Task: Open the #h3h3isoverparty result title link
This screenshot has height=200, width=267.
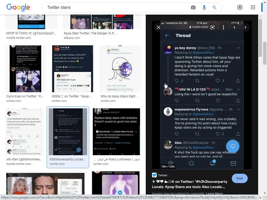Action: (190, 184)
